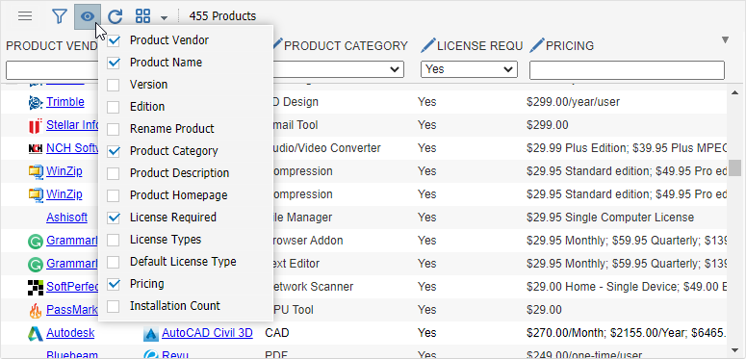Open the Ashisoft vendor link
746x359 pixels.
(x=66, y=218)
